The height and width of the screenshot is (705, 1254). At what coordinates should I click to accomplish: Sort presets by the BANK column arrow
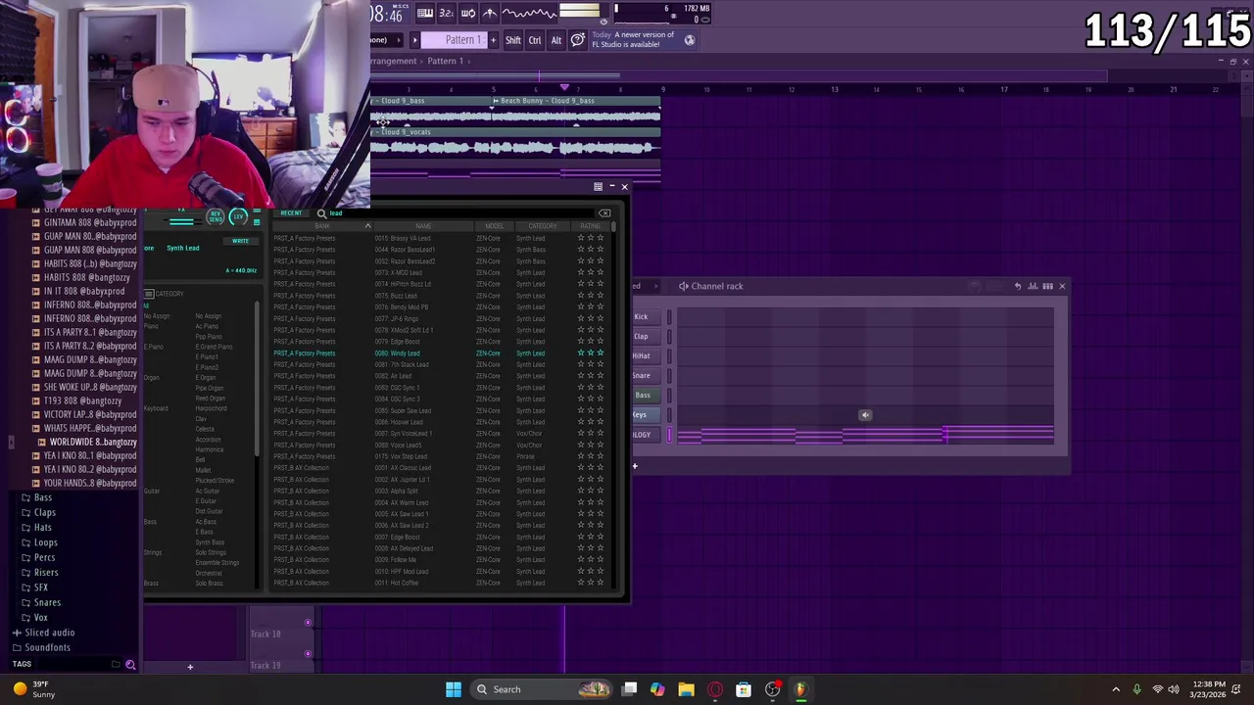[367, 226]
